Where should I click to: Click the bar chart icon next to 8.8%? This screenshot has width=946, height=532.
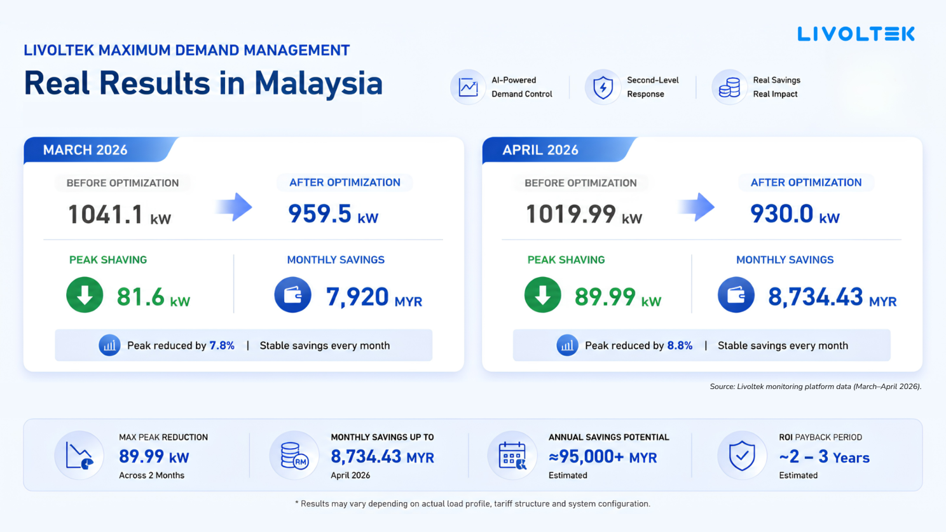(567, 345)
